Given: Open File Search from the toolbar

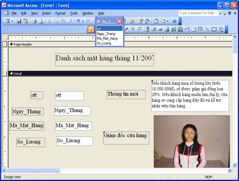Looking at the screenshot, I should click(x=25, y=21).
